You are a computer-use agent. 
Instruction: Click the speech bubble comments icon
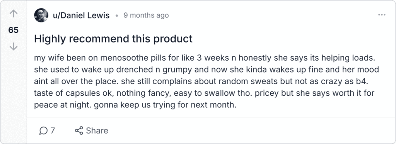pyautogui.click(x=43, y=130)
